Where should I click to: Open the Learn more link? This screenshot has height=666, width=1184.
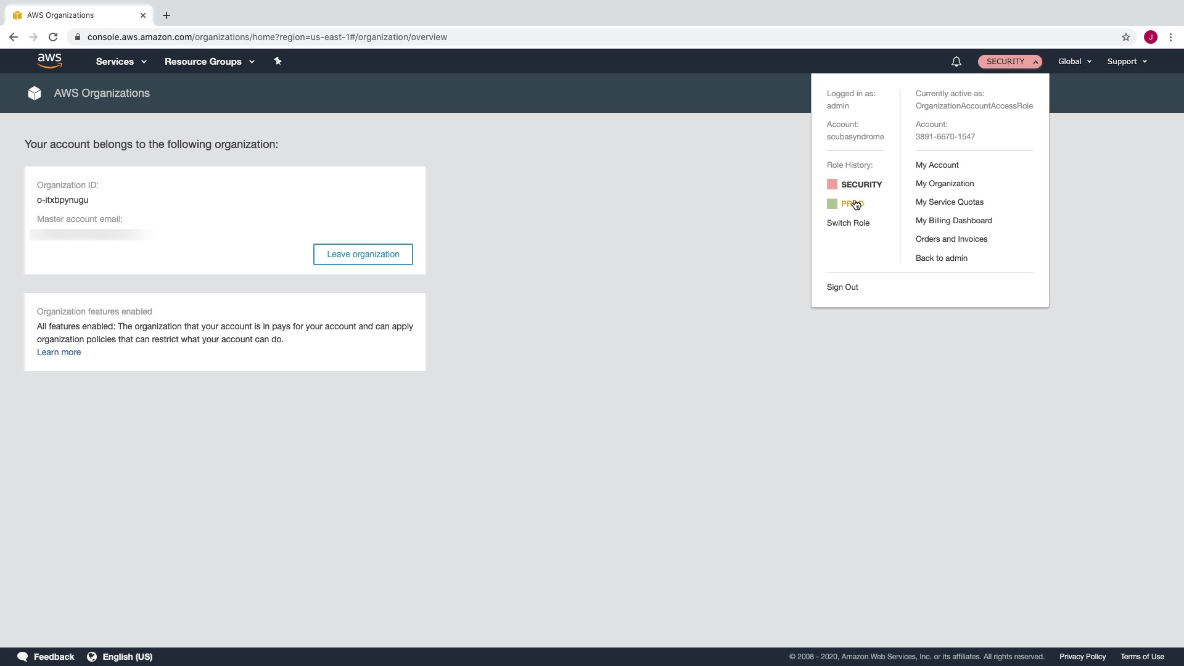(59, 353)
